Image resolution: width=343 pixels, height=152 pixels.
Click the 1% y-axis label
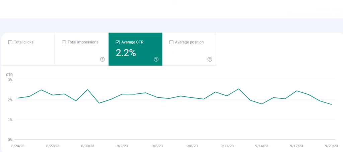[x=10, y=120]
